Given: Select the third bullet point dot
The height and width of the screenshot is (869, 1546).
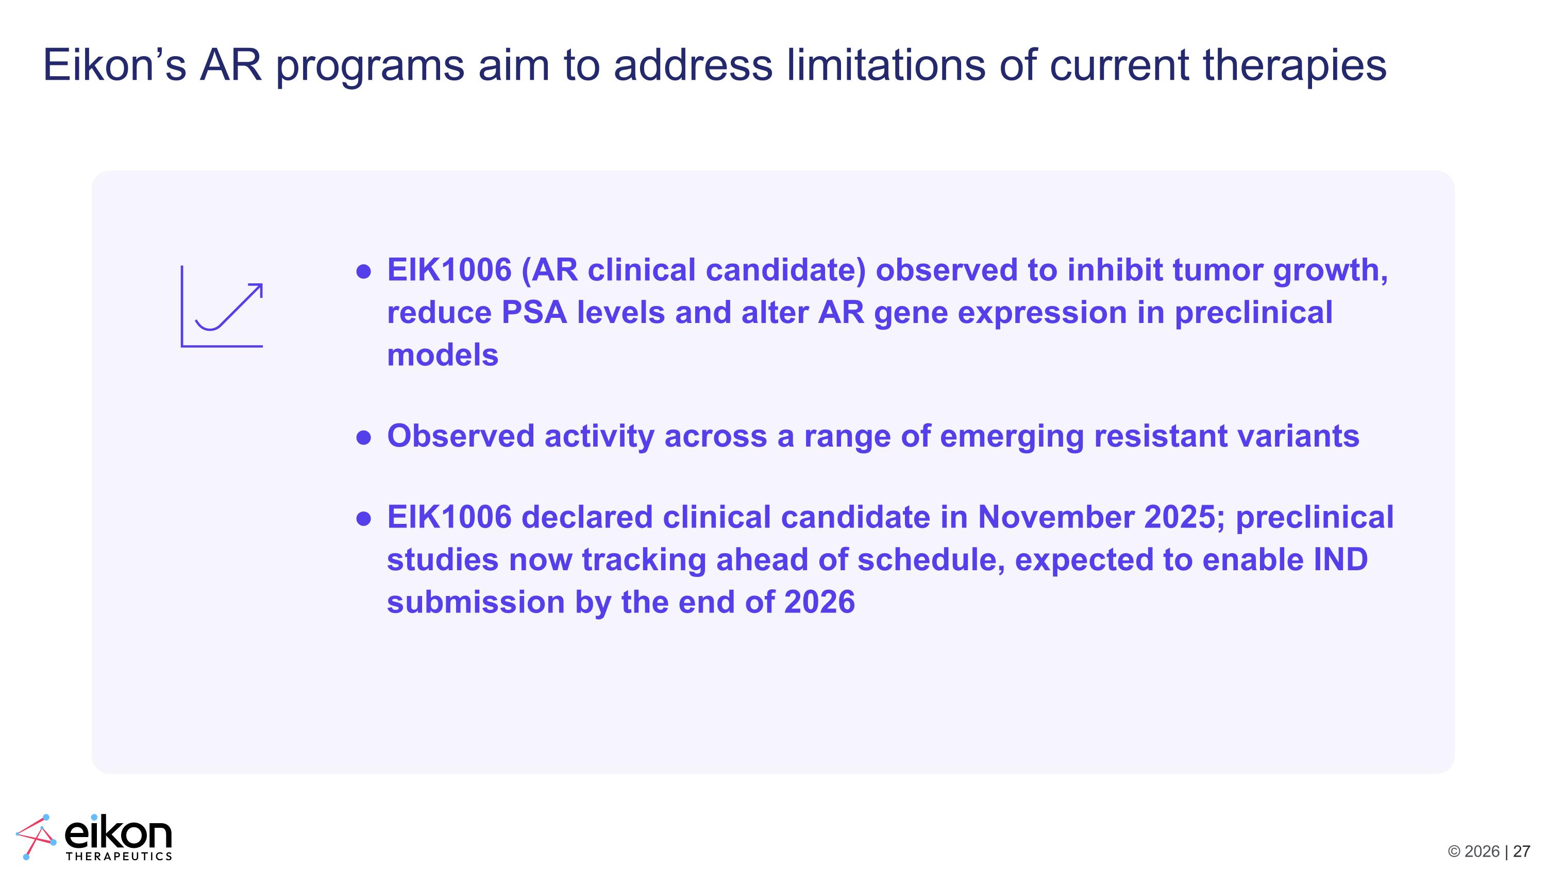Looking at the screenshot, I should coord(364,518).
